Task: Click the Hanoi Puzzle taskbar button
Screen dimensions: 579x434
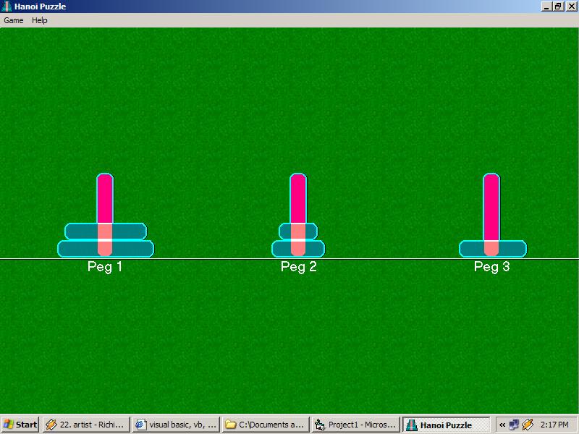Action: click(x=446, y=425)
